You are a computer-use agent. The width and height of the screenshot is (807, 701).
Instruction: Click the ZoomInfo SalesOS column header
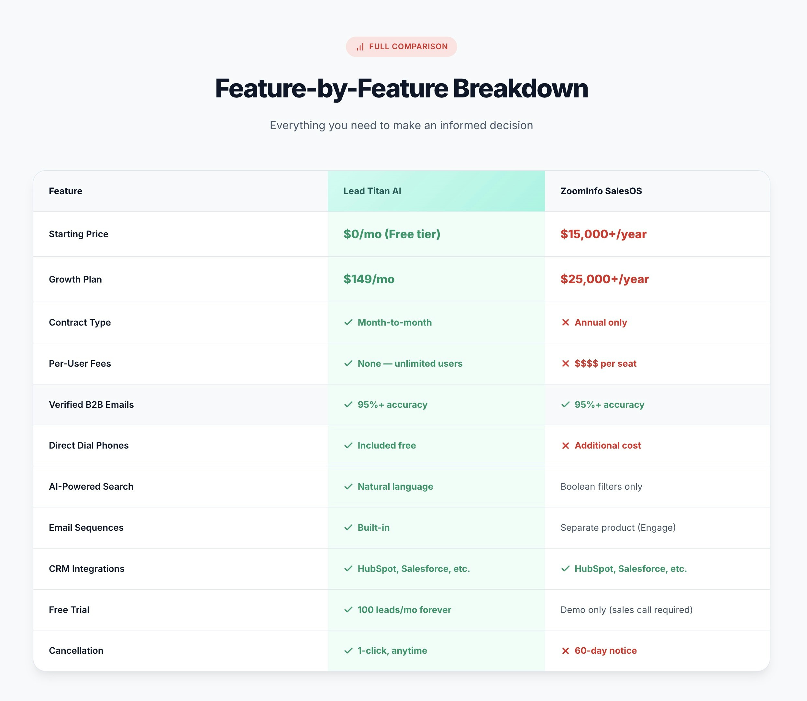click(x=601, y=191)
